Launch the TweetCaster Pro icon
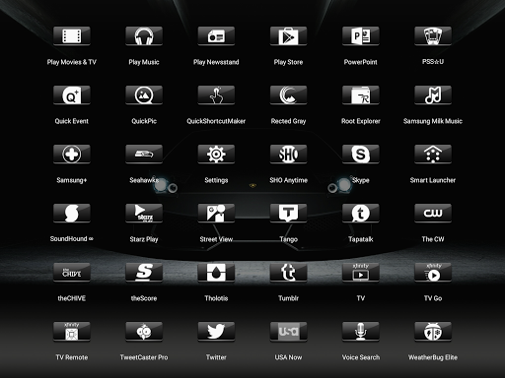Image resolution: width=505 pixels, height=378 pixels. pos(144,331)
